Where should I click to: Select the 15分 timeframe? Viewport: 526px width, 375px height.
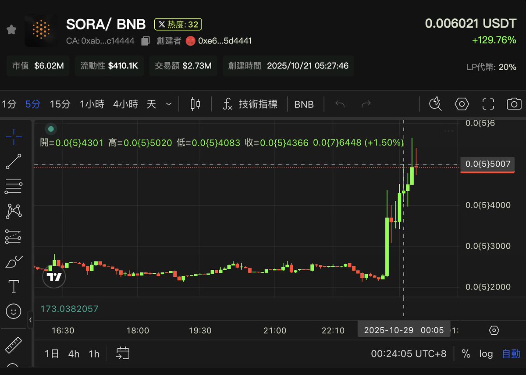click(x=60, y=104)
